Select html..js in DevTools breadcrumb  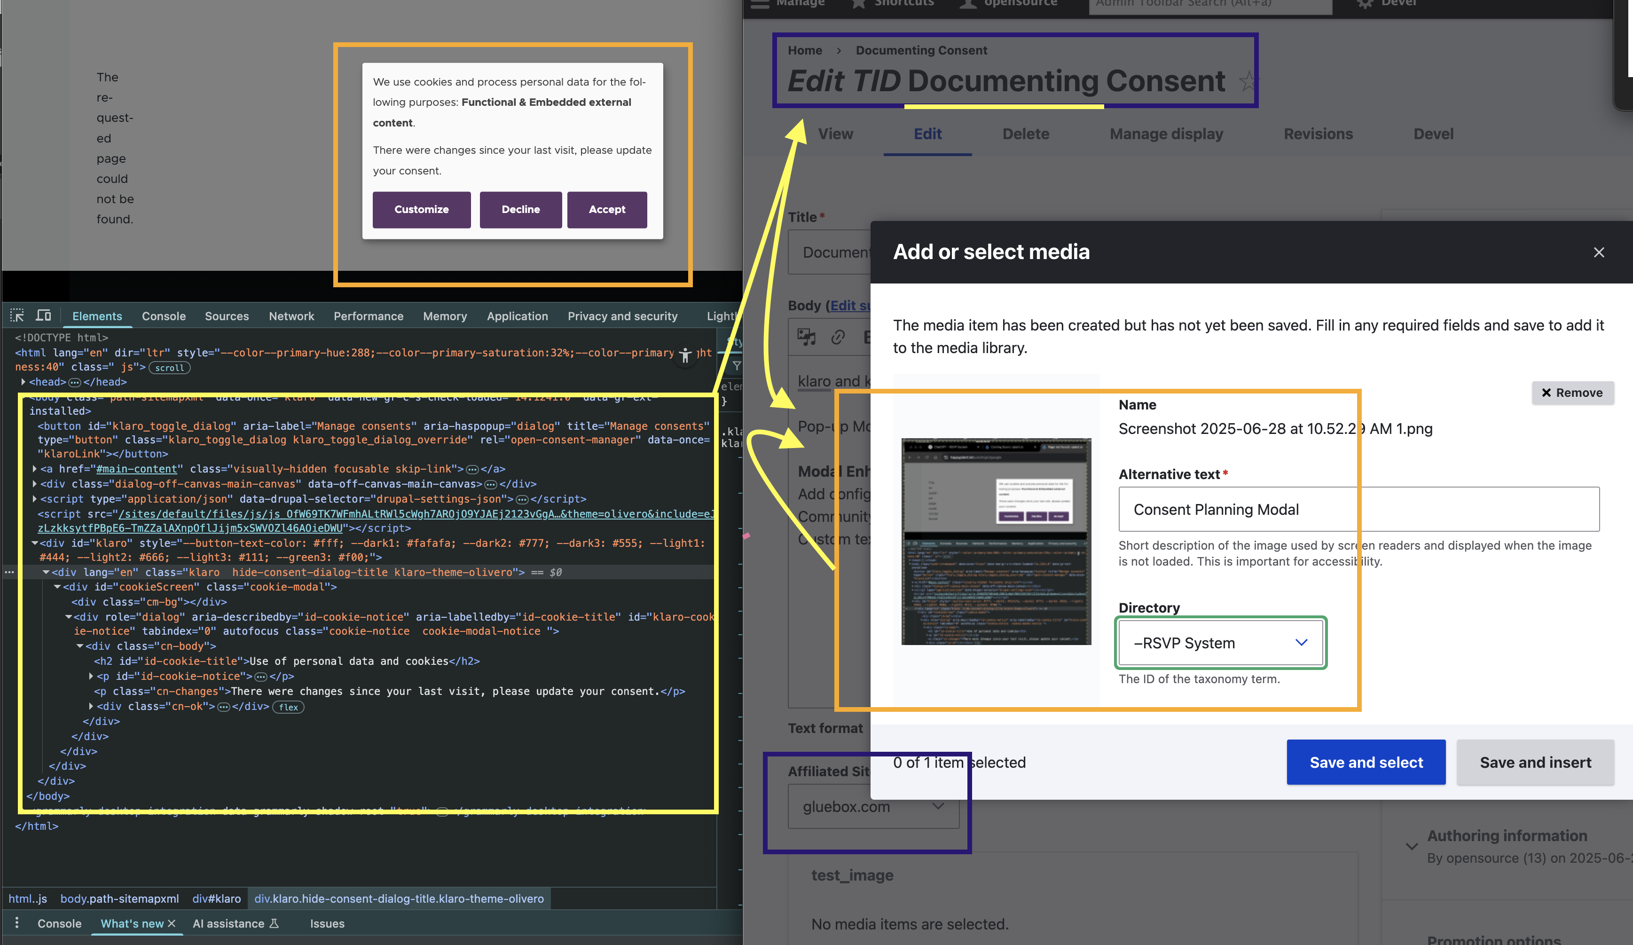27,899
